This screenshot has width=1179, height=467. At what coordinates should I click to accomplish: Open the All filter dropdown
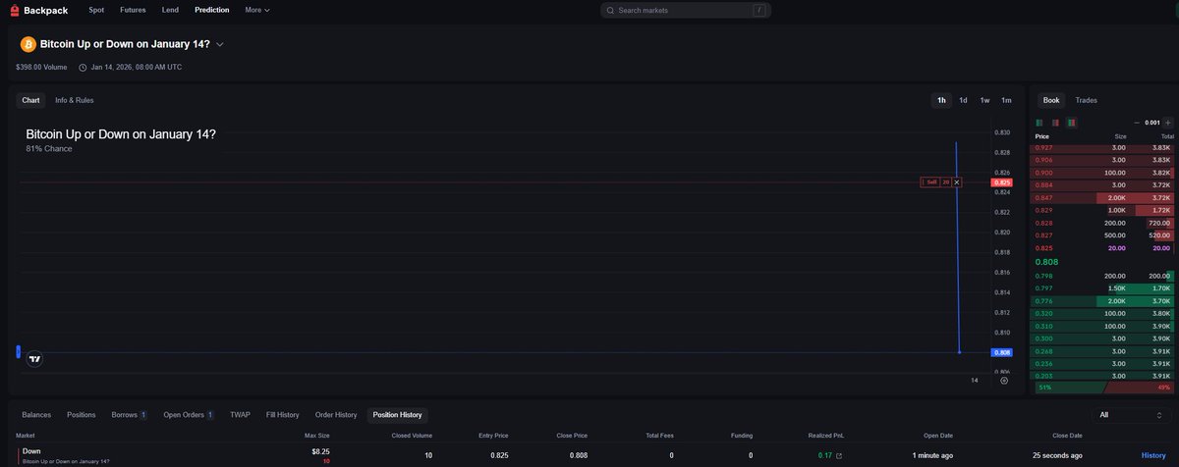coord(1131,415)
